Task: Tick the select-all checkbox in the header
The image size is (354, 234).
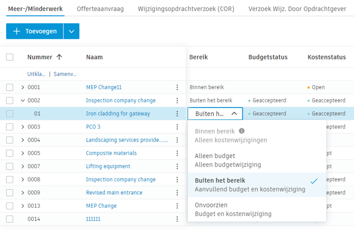Action: 10,57
